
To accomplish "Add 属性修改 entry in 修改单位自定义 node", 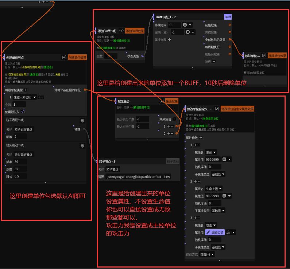I will tap(201, 138).
